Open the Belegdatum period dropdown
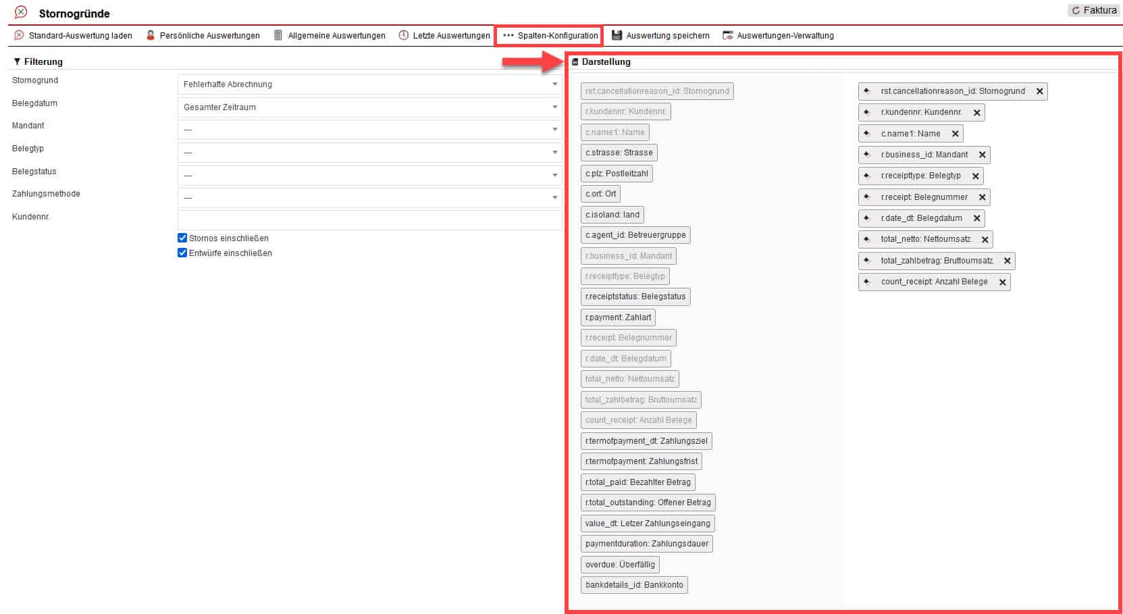The image size is (1123, 614). [x=369, y=107]
